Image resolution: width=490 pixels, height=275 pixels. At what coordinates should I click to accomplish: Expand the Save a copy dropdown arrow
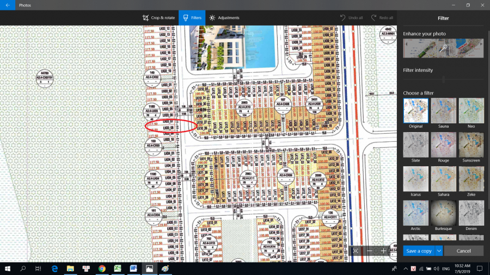(x=439, y=251)
